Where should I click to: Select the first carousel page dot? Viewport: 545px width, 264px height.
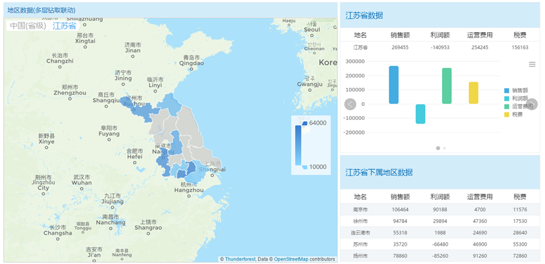tap(438, 148)
